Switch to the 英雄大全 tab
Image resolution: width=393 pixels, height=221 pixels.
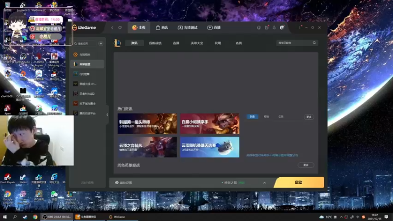pos(197,43)
